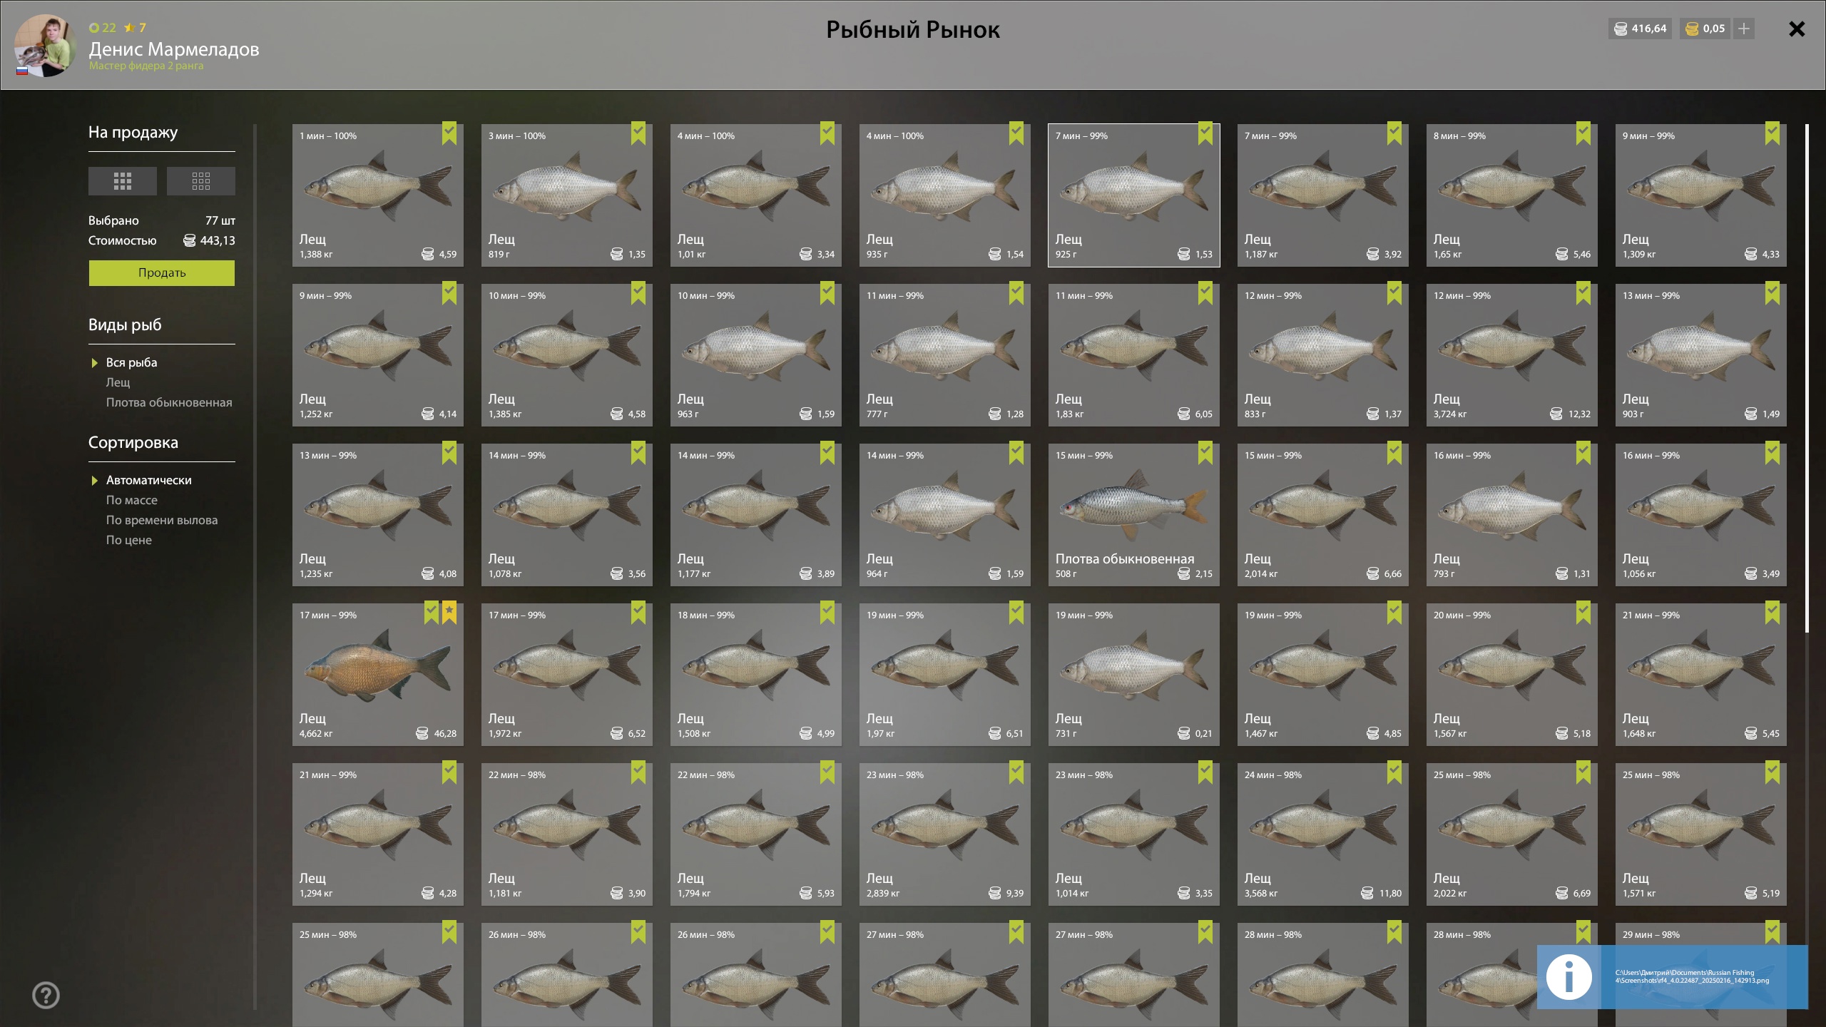Click the silver coins balance 416,64

1641,29
